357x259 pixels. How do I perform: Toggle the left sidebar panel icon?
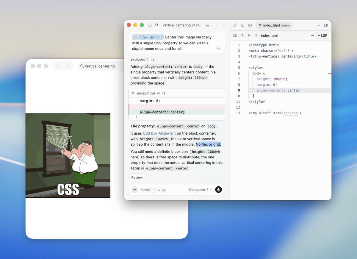point(150,25)
